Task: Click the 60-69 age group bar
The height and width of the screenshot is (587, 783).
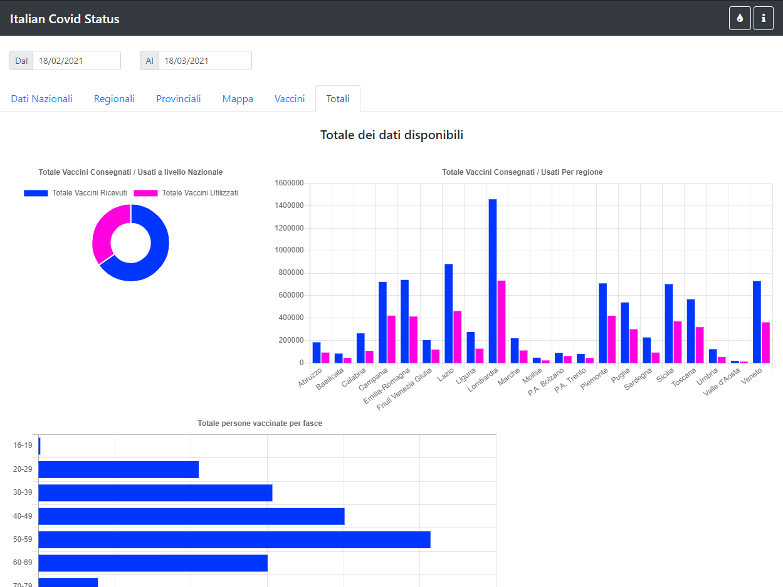Action: pos(153,563)
